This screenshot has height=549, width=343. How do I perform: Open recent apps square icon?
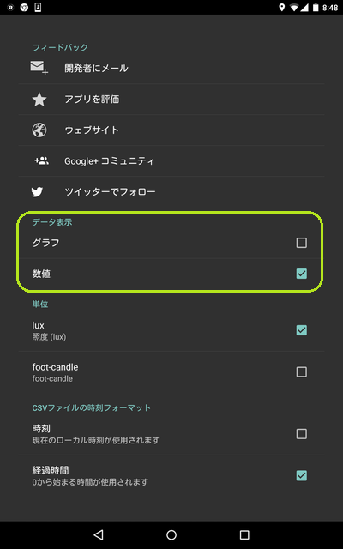(244, 534)
